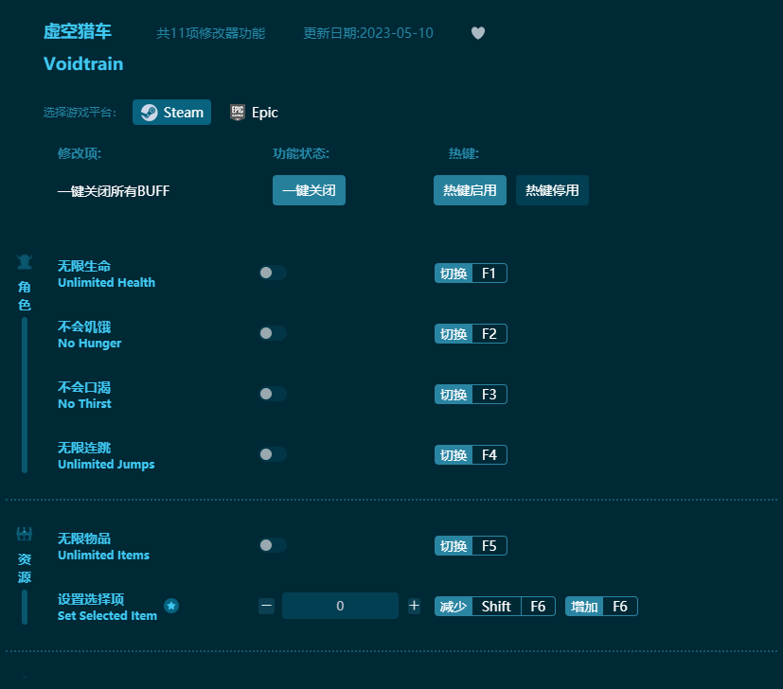Image resolution: width=783 pixels, height=689 pixels.
Task: Click the 减少 Shift F6 decrease button
Action: [x=494, y=606]
